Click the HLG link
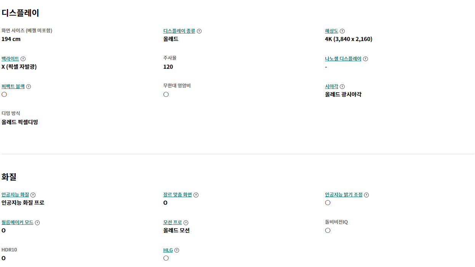 coord(168,250)
